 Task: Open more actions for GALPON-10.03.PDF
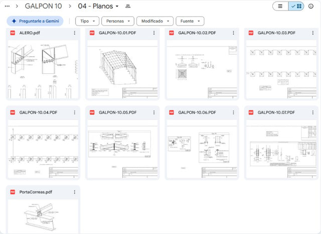coord(313,33)
